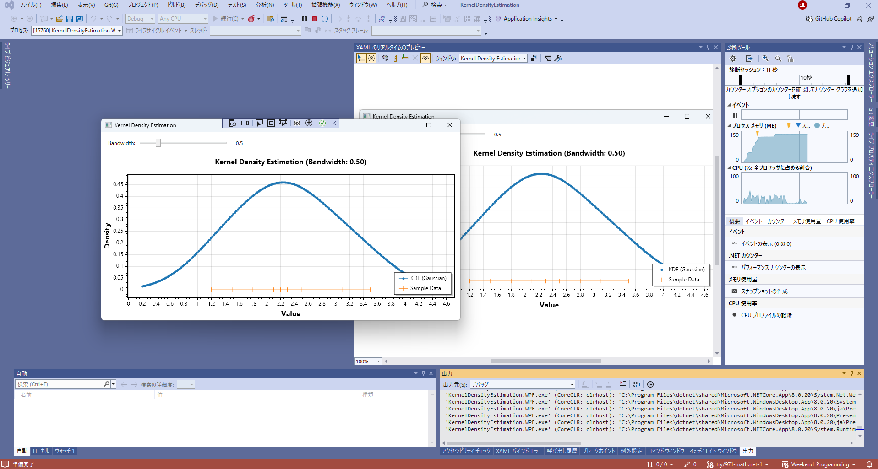The height and width of the screenshot is (469, 878).
Task: Collapse the プロセス メモリ (MB) graph section
Action: coord(729,125)
